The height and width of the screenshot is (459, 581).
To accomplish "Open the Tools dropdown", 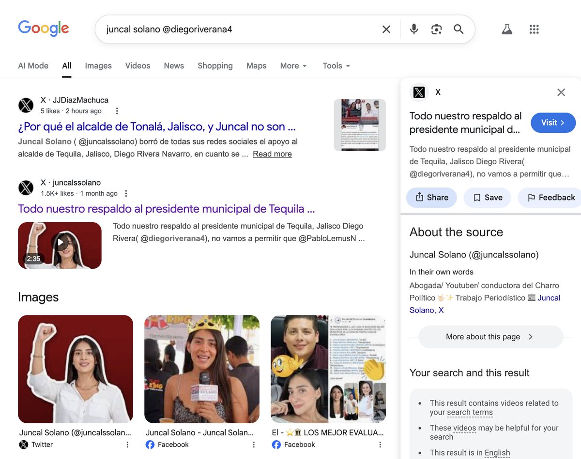I will click(x=336, y=66).
